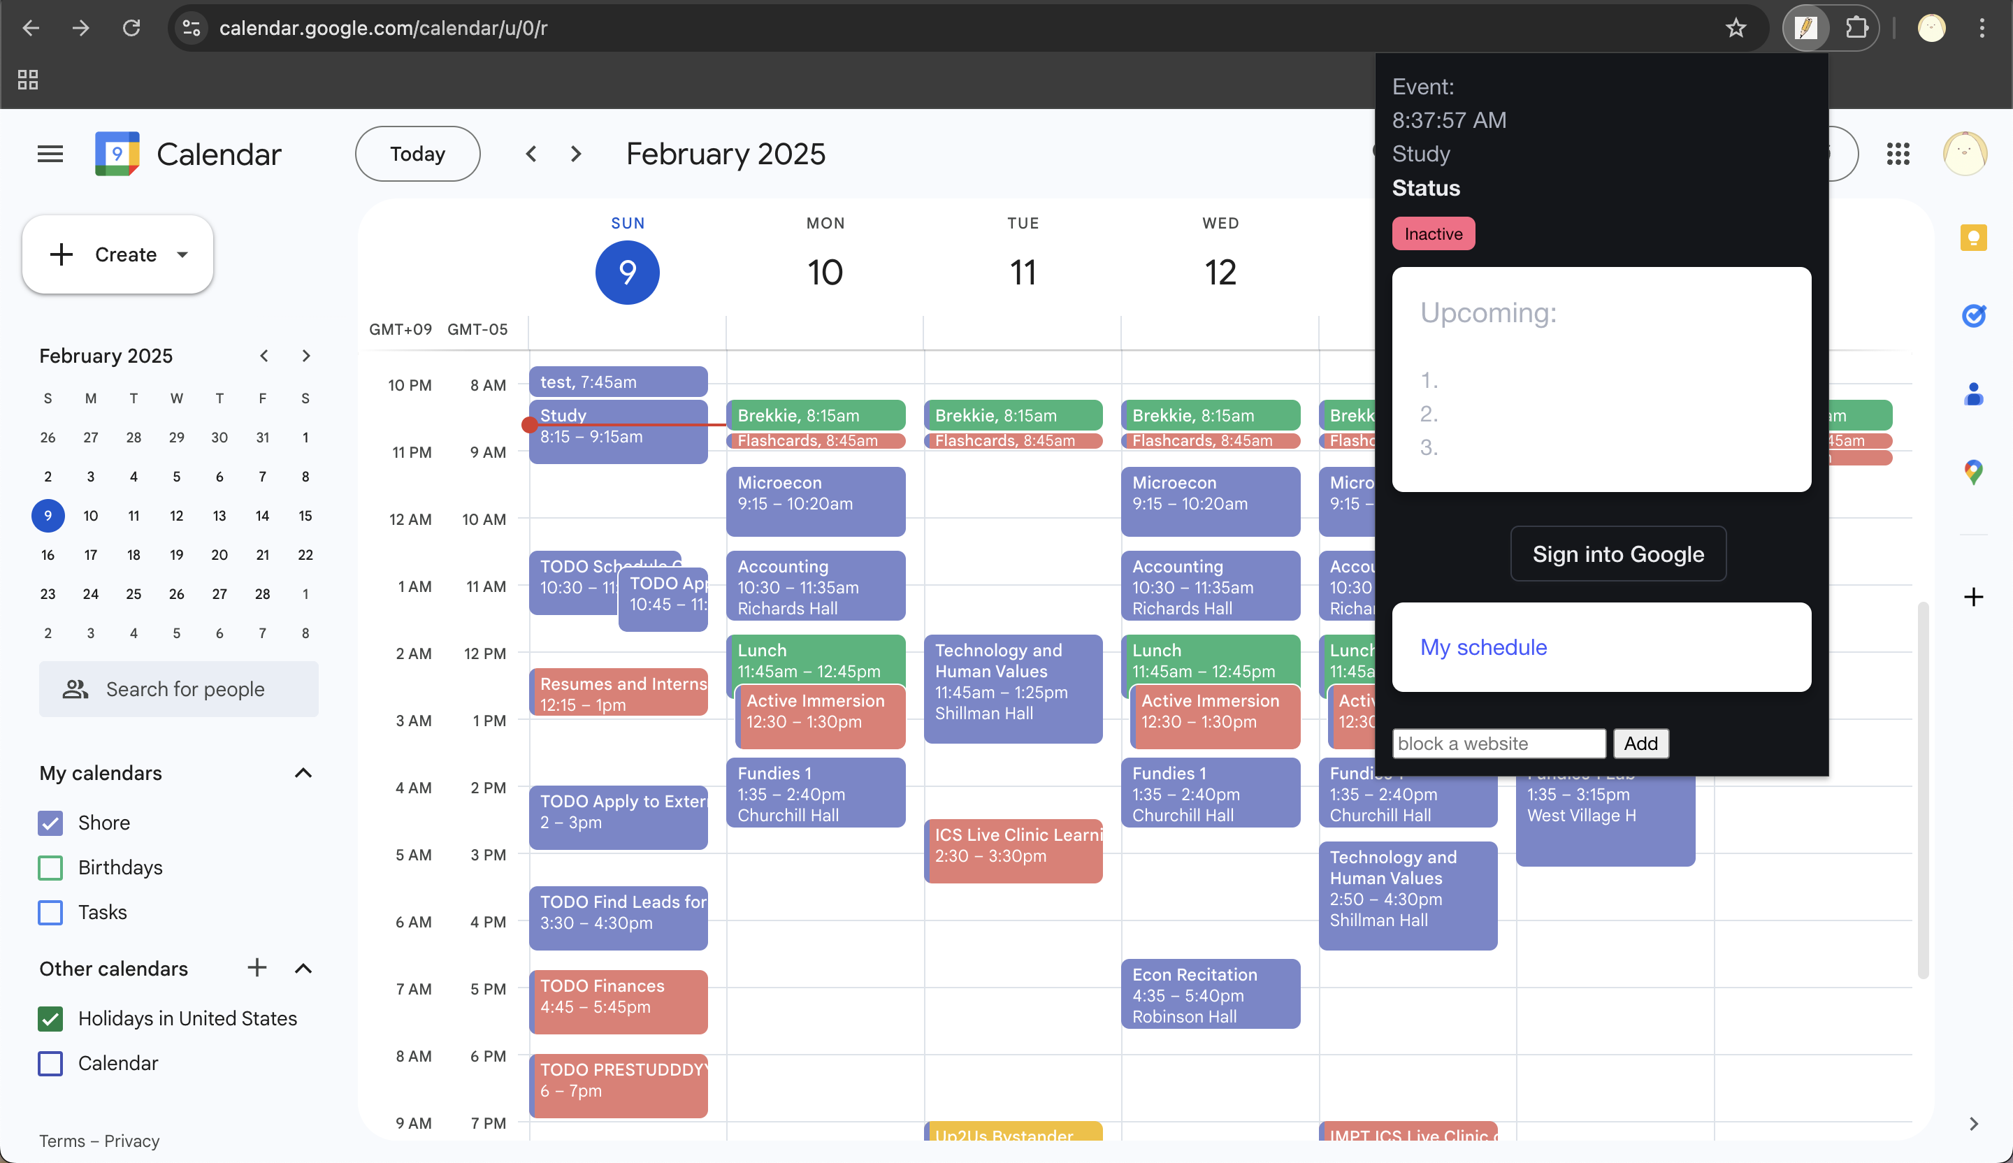
Task: Select Monday 10 day header
Action: pos(824,273)
